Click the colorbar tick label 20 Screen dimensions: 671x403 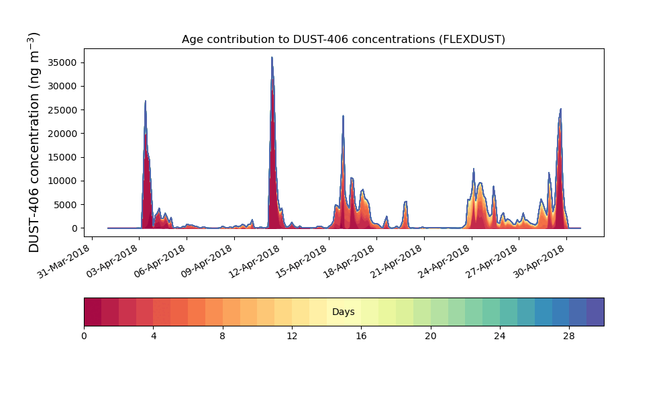(x=431, y=337)
